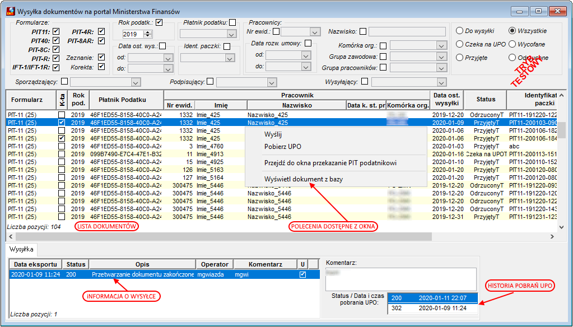Toggle the Rok podatk. checkbox
The height and width of the screenshot is (327, 573).
pyautogui.click(x=159, y=22)
